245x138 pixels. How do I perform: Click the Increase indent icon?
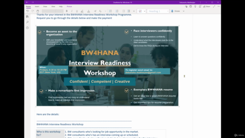(129, 11)
